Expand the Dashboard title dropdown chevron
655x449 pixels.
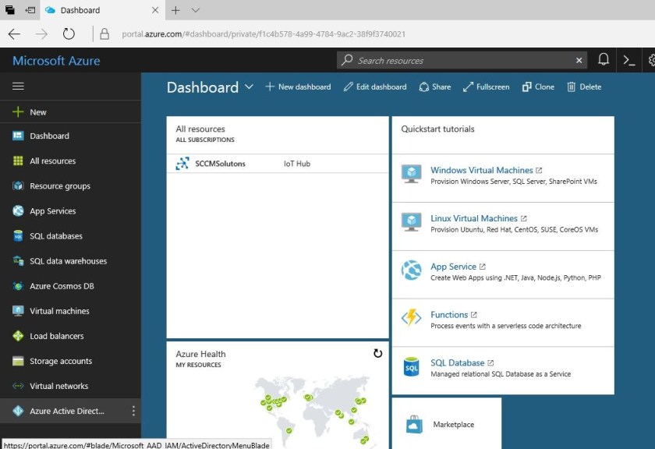250,87
